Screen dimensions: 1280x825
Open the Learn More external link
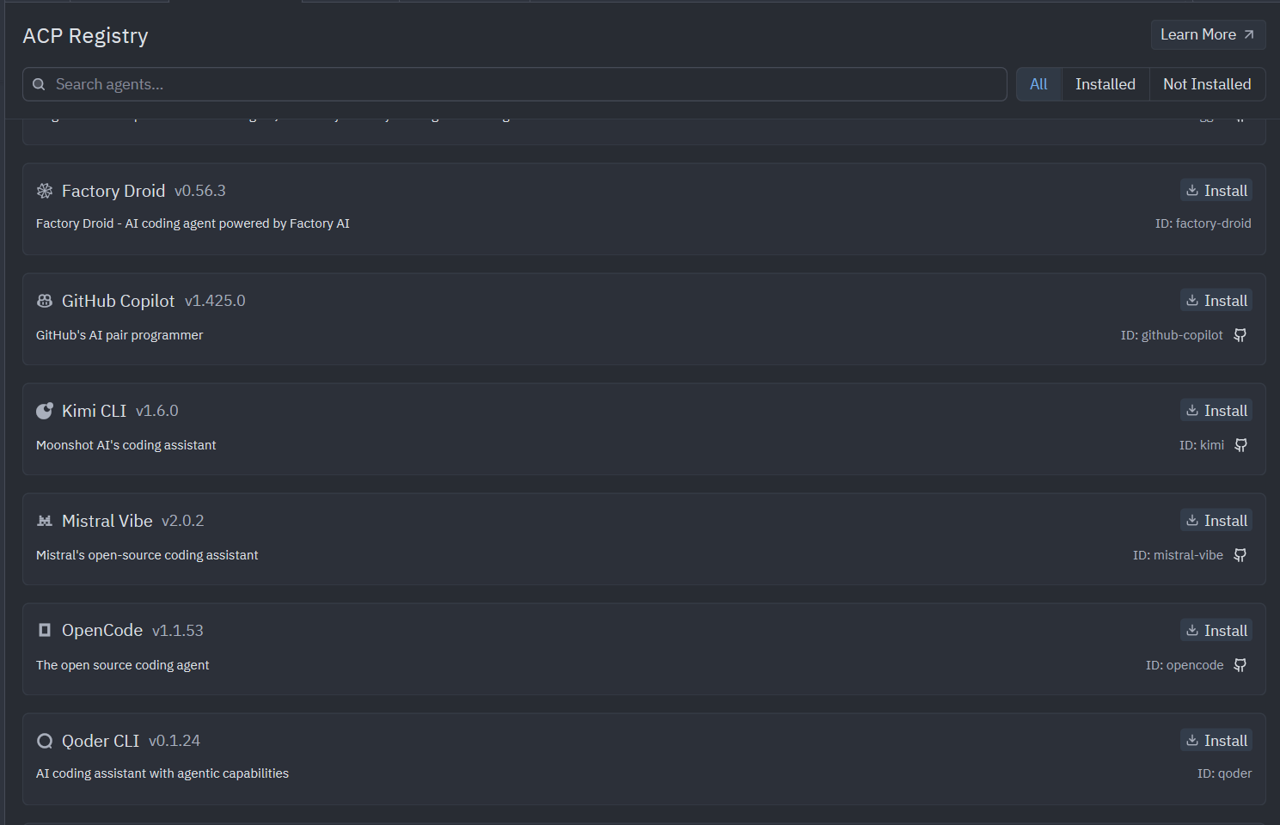coord(1207,34)
